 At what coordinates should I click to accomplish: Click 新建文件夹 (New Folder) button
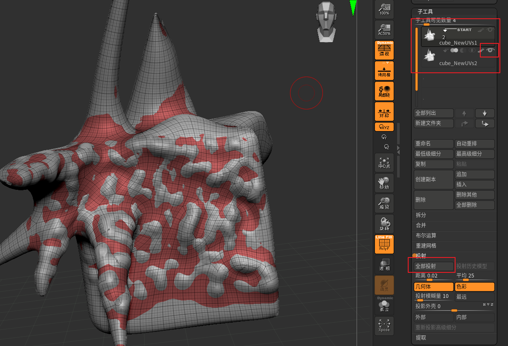pyautogui.click(x=434, y=123)
